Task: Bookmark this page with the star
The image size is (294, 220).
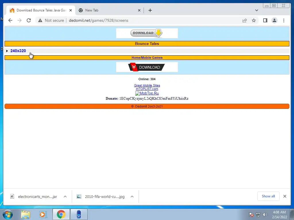Action: pyautogui.click(x=254, y=20)
